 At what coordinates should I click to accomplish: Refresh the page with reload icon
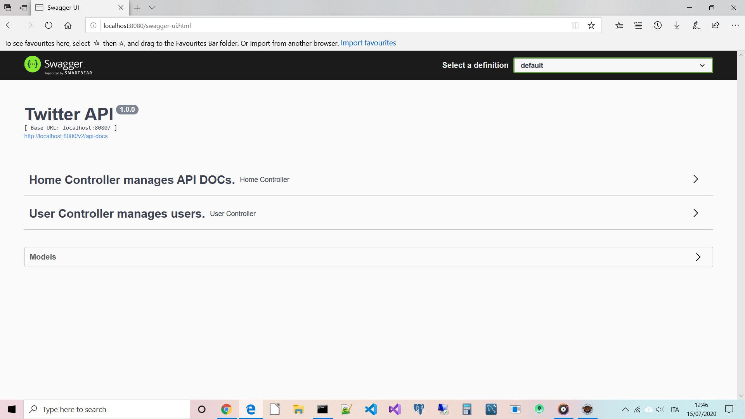pyautogui.click(x=49, y=26)
